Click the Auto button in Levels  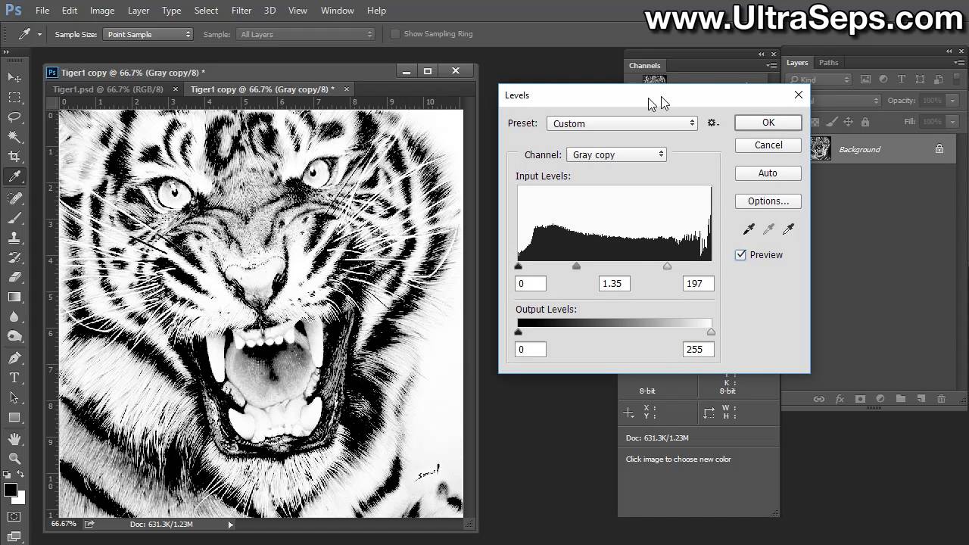[768, 173]
